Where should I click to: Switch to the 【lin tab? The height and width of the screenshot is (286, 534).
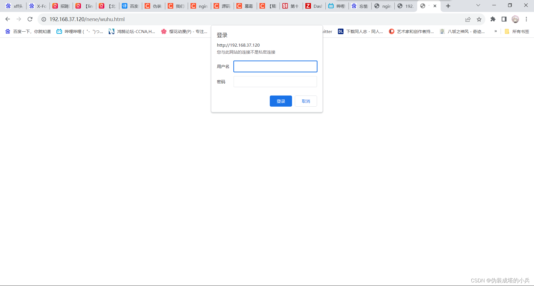click(x=84, y=6)
